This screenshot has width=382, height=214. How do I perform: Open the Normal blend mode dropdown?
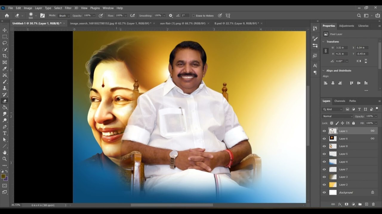tap(338, 116)
